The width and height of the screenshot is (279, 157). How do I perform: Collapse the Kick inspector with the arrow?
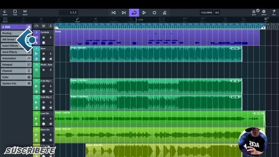click(x=29, y=27)
